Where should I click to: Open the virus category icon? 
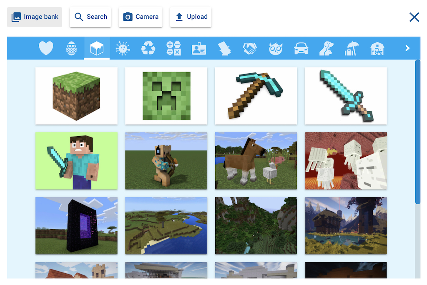tap(123, 48)
